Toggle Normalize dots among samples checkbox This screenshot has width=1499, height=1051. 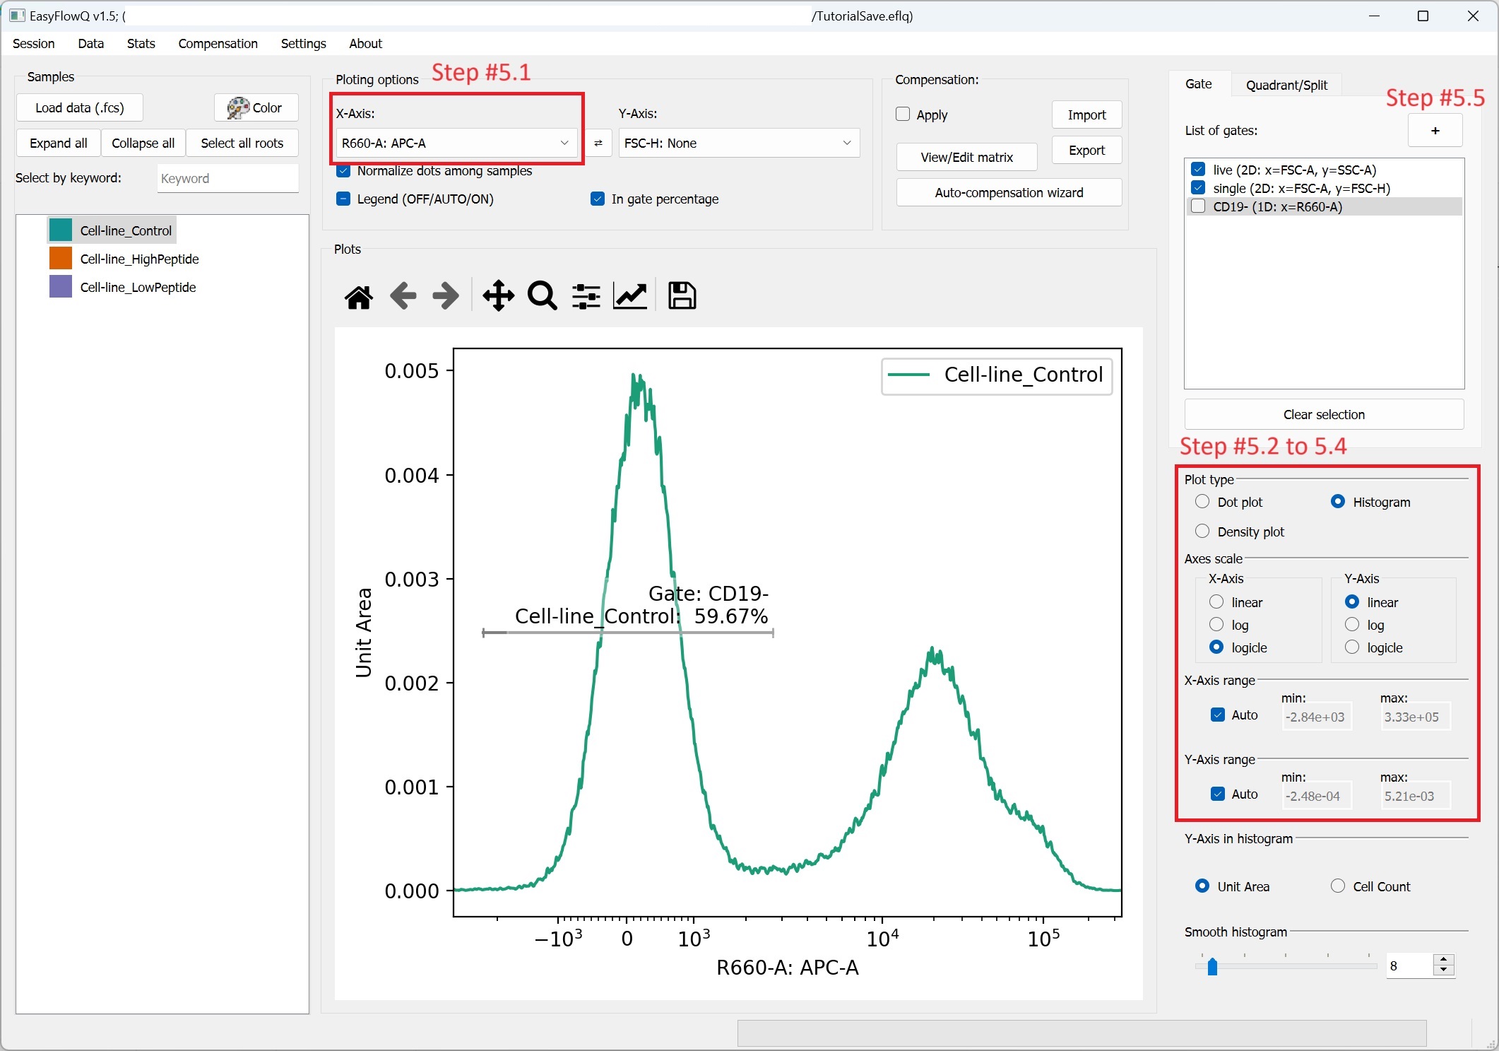point(343,171)
